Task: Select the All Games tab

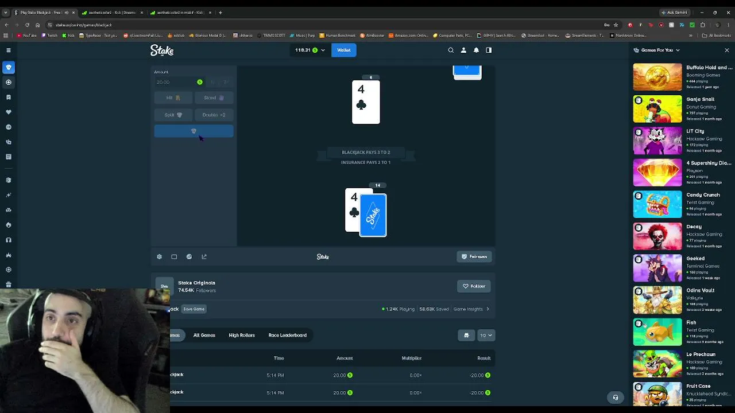Action: coord(204,336)
